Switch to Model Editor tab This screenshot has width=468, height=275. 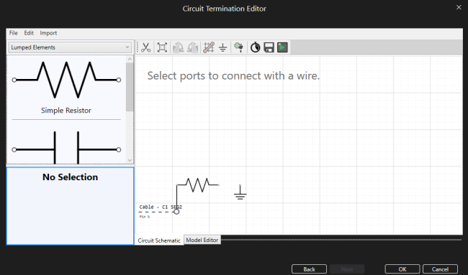coord(202,240)
